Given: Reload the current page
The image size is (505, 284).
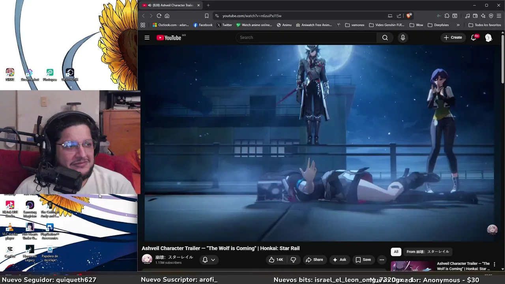Looking at the screenshot, I should 159,16.
